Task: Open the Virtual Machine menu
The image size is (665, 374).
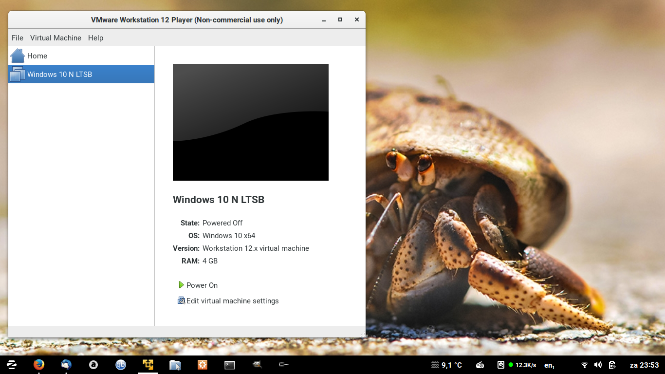Action: (55, 38)
